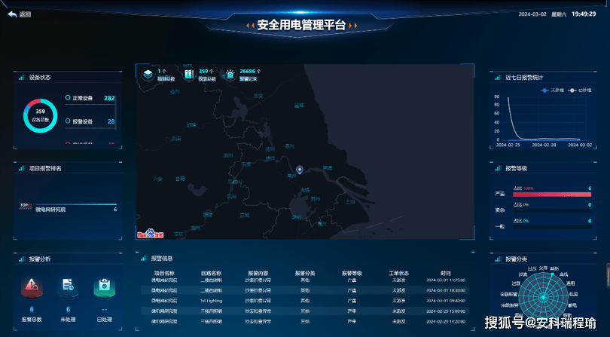Click the 28 alarm device count

pos(111,121)
